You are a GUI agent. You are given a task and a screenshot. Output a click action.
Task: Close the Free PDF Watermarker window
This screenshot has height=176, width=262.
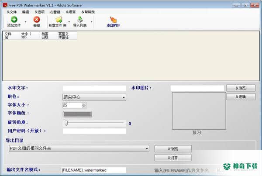(x=255, y=5)
